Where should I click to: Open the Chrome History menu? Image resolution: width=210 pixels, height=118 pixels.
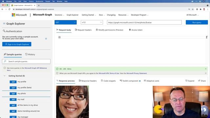31,1
